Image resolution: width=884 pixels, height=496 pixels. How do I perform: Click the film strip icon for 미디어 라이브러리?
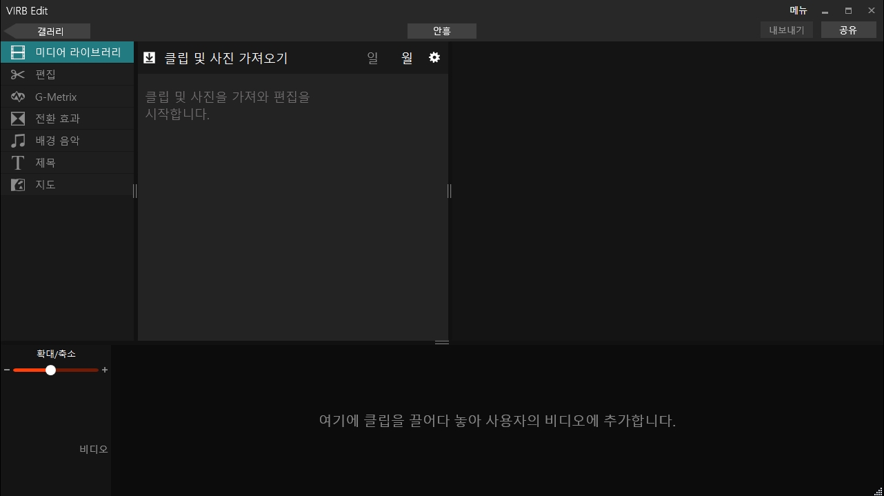(18, 52)
